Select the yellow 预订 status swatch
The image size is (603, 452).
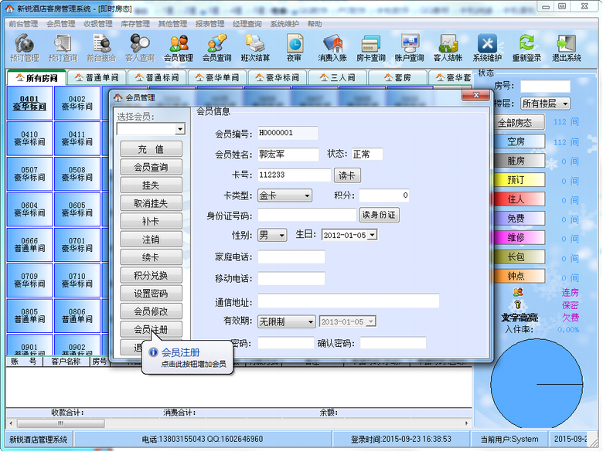(x=516, y=180)
